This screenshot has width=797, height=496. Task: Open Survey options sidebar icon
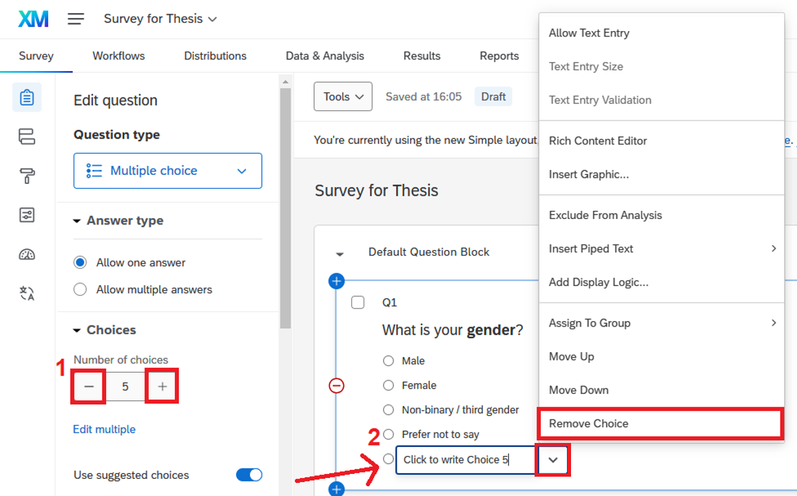(27, 216)
